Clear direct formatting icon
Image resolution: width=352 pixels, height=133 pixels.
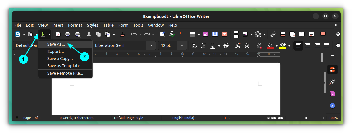[259, 45]
